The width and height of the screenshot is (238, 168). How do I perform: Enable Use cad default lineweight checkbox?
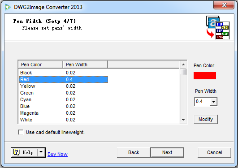click(x=21, y=132)
